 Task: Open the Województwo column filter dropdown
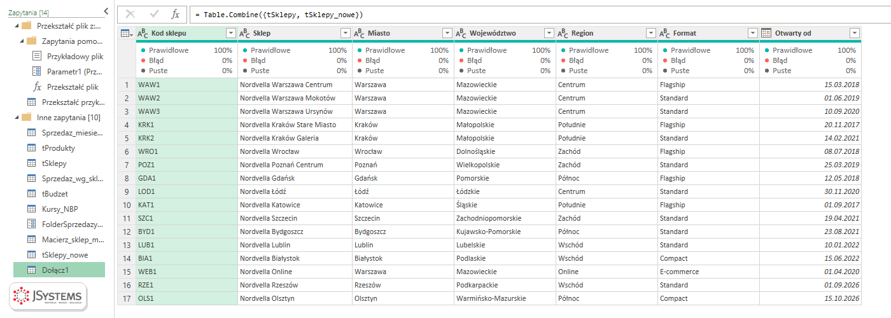pos(549,33)
